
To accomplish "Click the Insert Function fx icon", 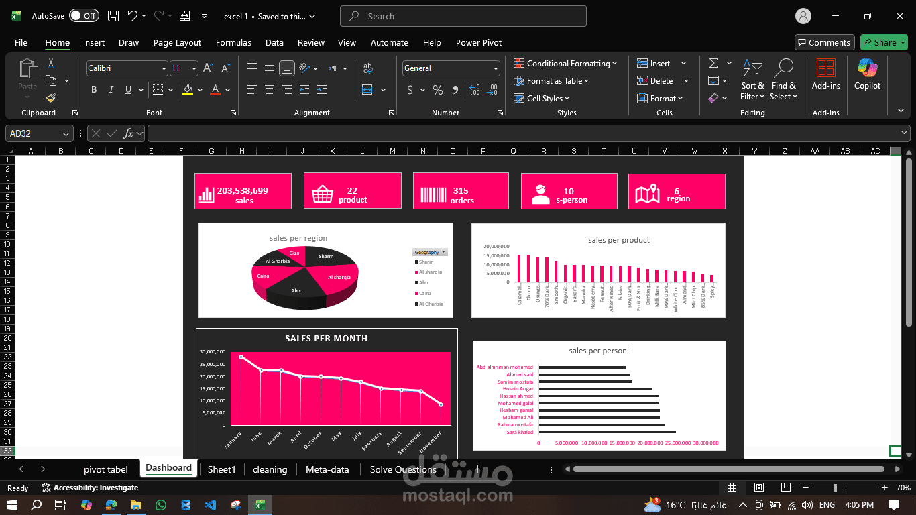I will pyautogui.click(x=129, y=133).
